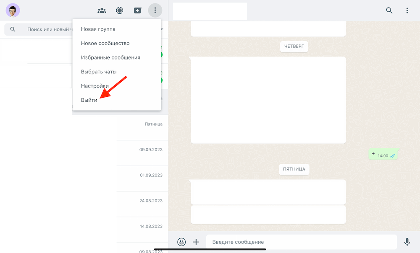Viewport: 420px width, 253px height.
Task: Open the three-dot menu in the chat header
Action: [x=407, y=10]
